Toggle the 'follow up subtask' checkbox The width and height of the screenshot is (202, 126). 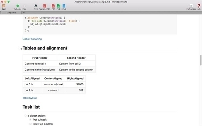[x=30, y=124]
